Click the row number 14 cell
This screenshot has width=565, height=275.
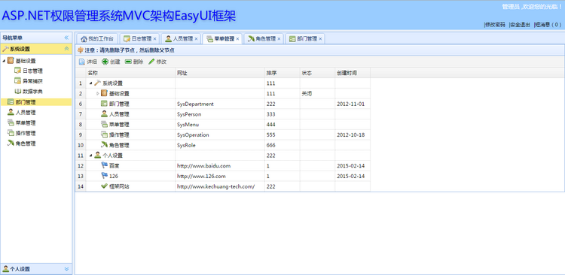click(81, 186)
